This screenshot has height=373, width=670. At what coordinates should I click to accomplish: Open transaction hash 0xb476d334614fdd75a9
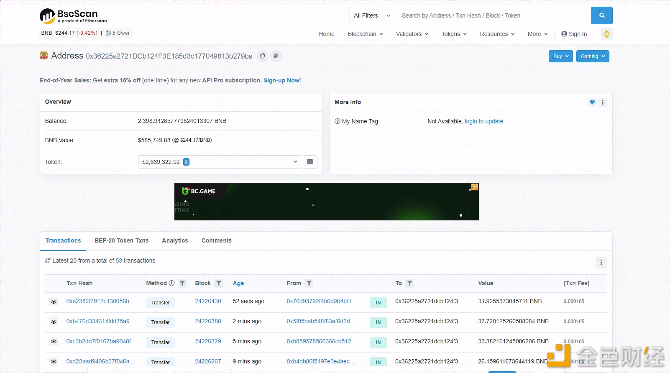[x=101, y=321]
